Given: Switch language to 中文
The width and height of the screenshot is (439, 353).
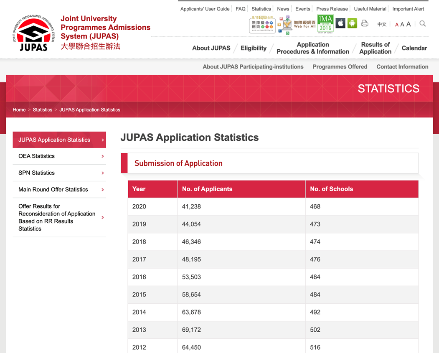Looking at the screenshot, I should pyautogui.click(x=382, y=24).
